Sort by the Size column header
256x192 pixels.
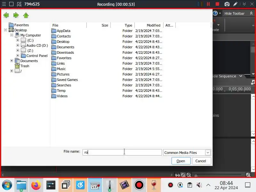[x=99, y=25]
